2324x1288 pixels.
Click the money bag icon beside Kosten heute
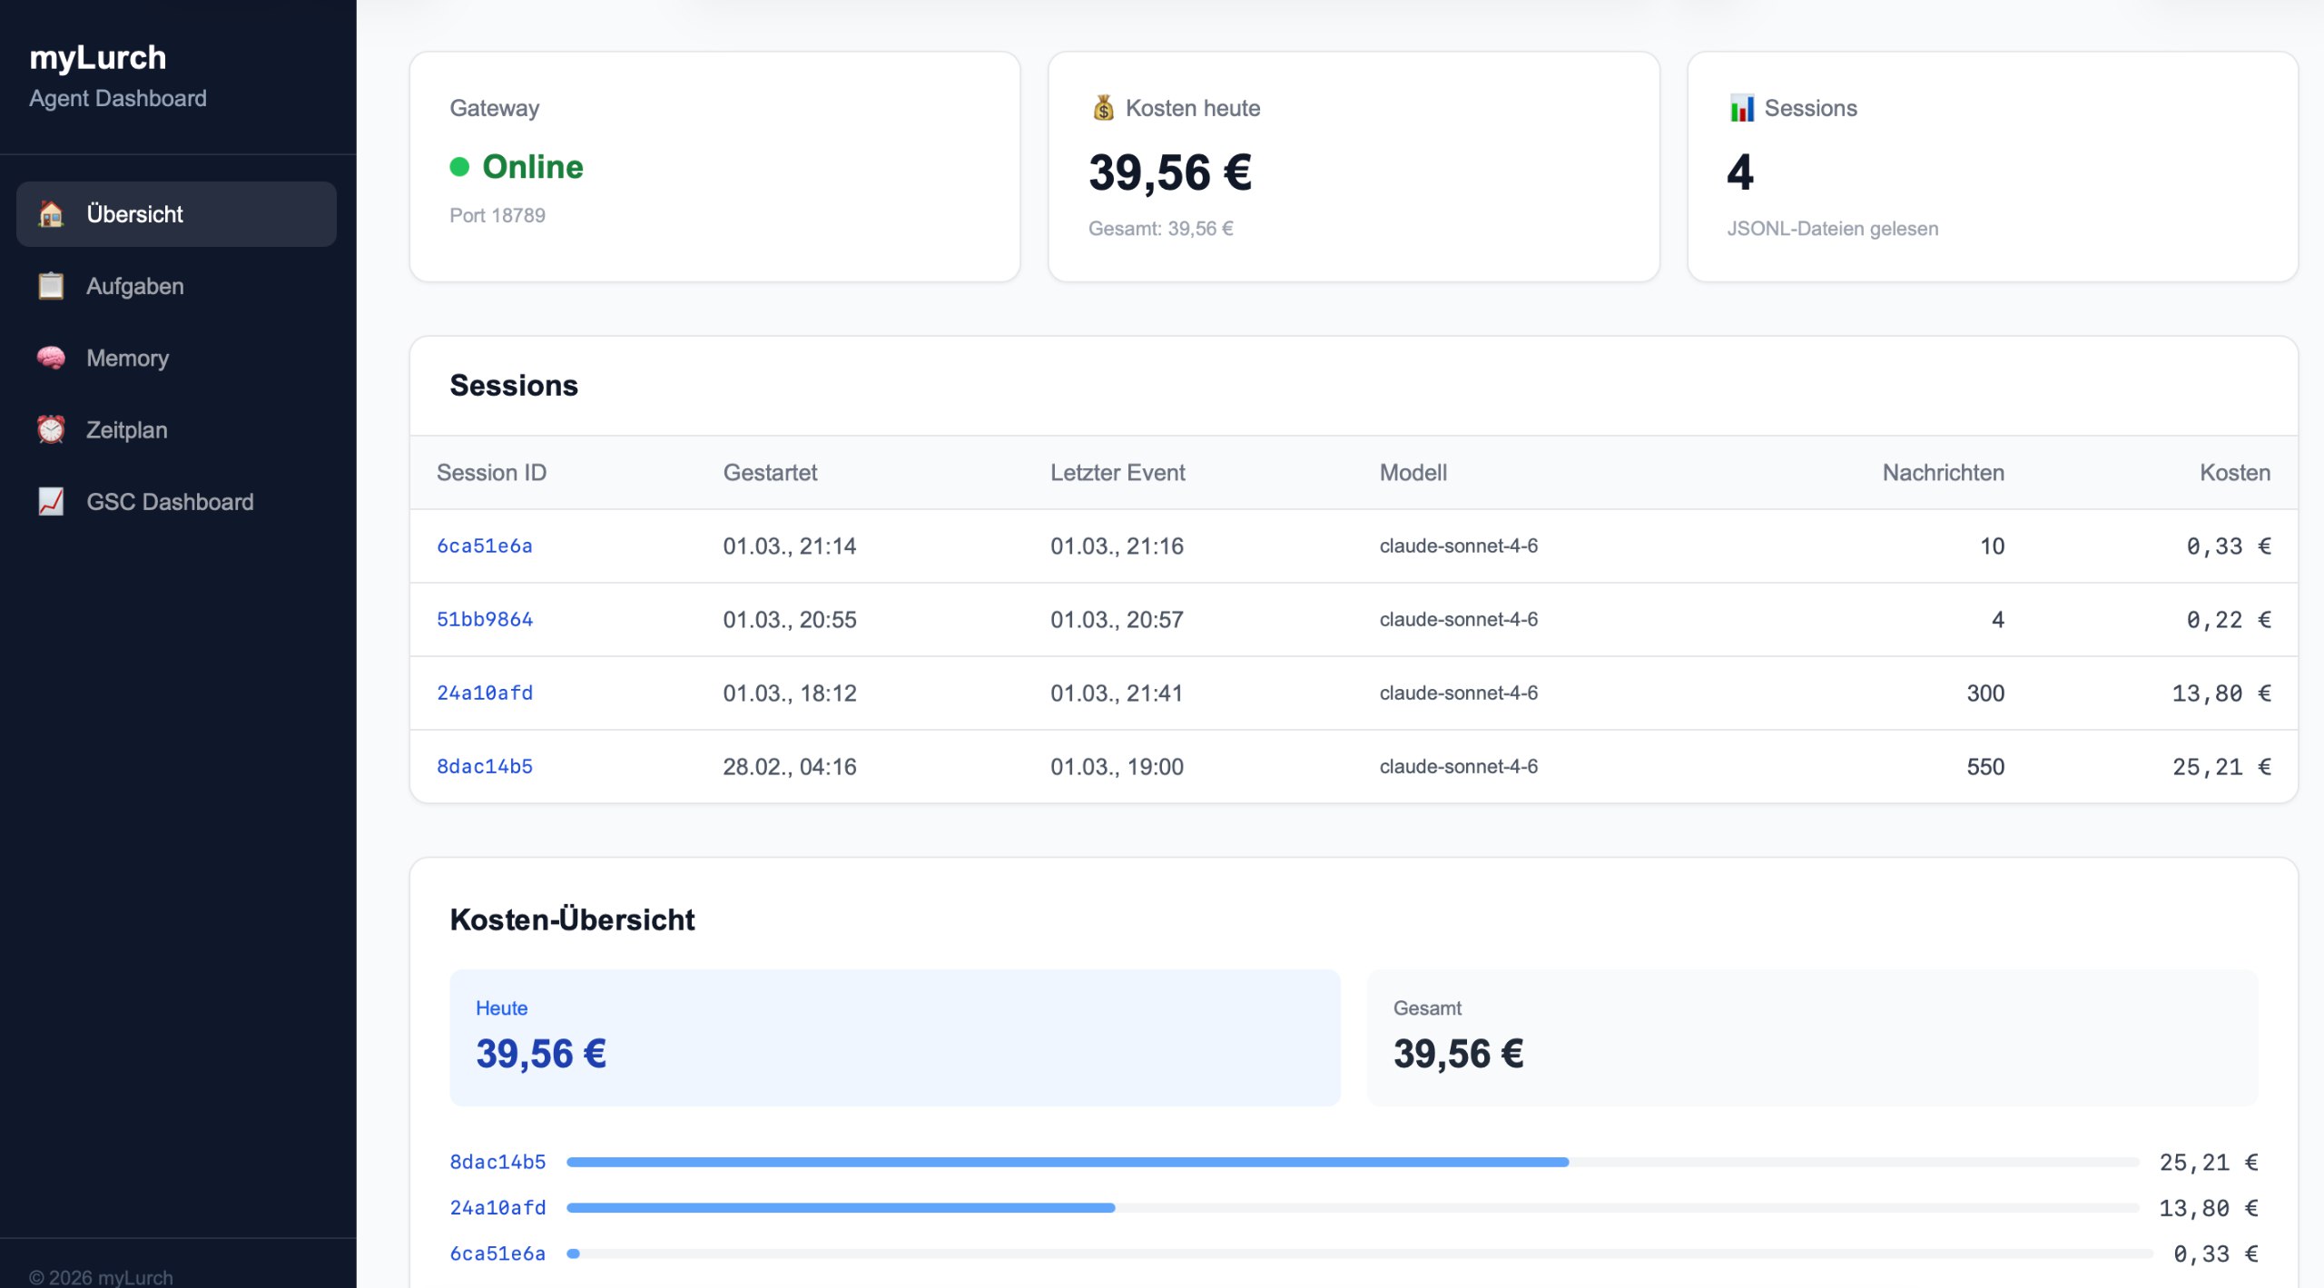tap(1102, 107)
